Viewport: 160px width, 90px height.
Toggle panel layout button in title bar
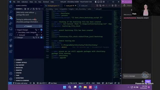[x=98, y=2]
